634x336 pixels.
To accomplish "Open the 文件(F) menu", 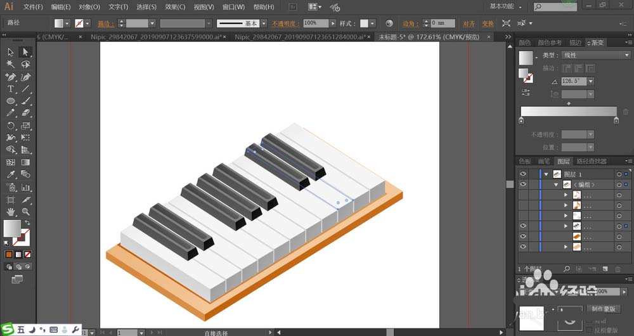I will tap(33, 7).
